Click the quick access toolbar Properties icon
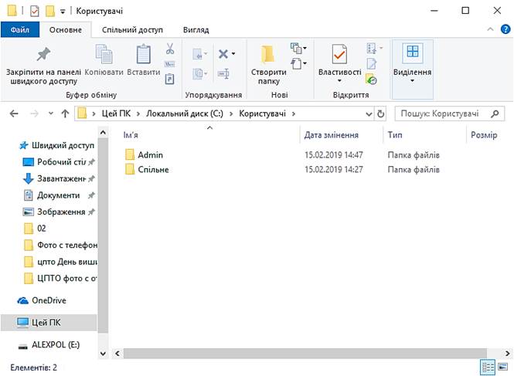 coord(35,11)
